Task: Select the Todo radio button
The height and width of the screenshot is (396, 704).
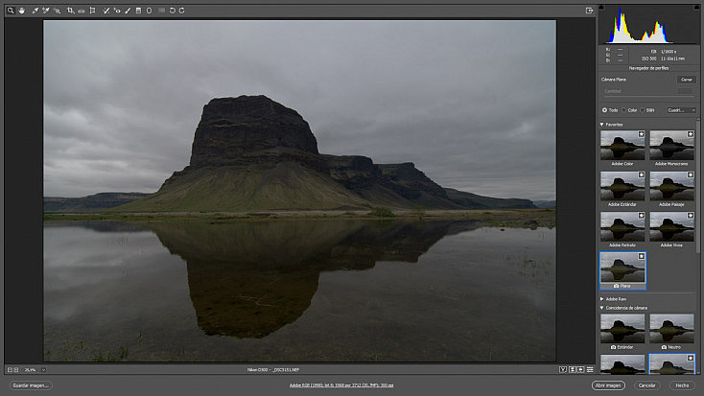Action: click(604, 110)
